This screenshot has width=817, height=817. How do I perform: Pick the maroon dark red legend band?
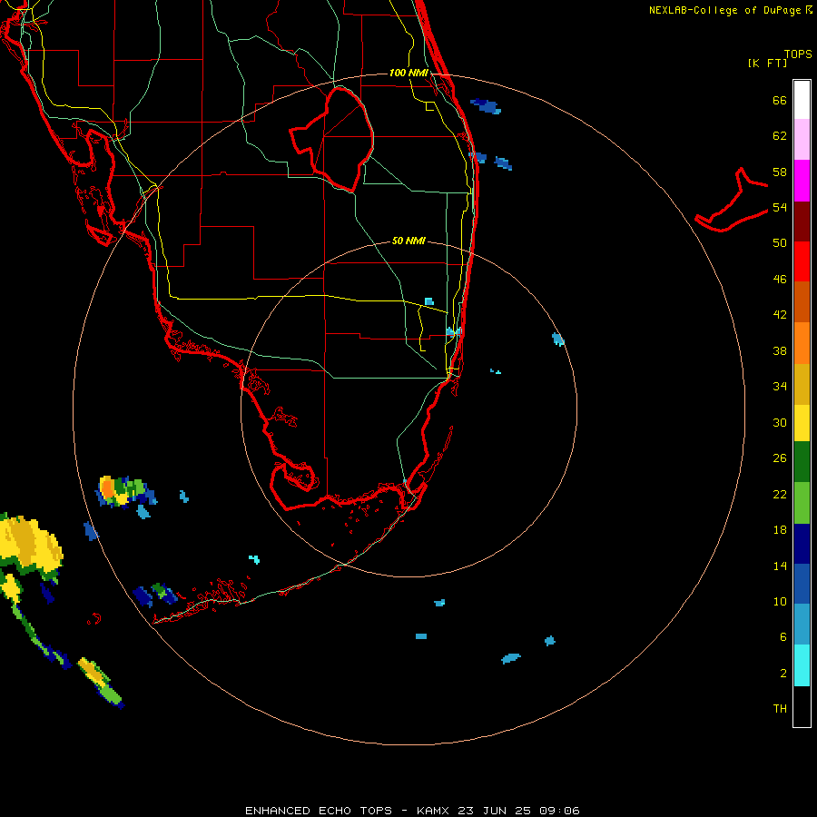click(x=802, y=221)
